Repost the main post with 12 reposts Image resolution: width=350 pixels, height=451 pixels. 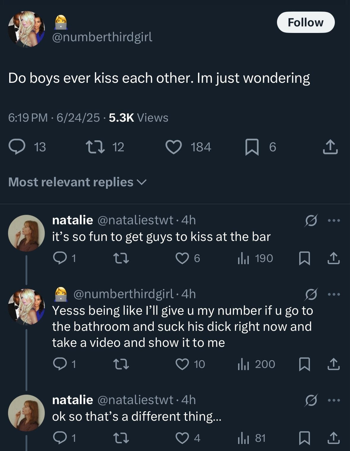click(93, 147)
